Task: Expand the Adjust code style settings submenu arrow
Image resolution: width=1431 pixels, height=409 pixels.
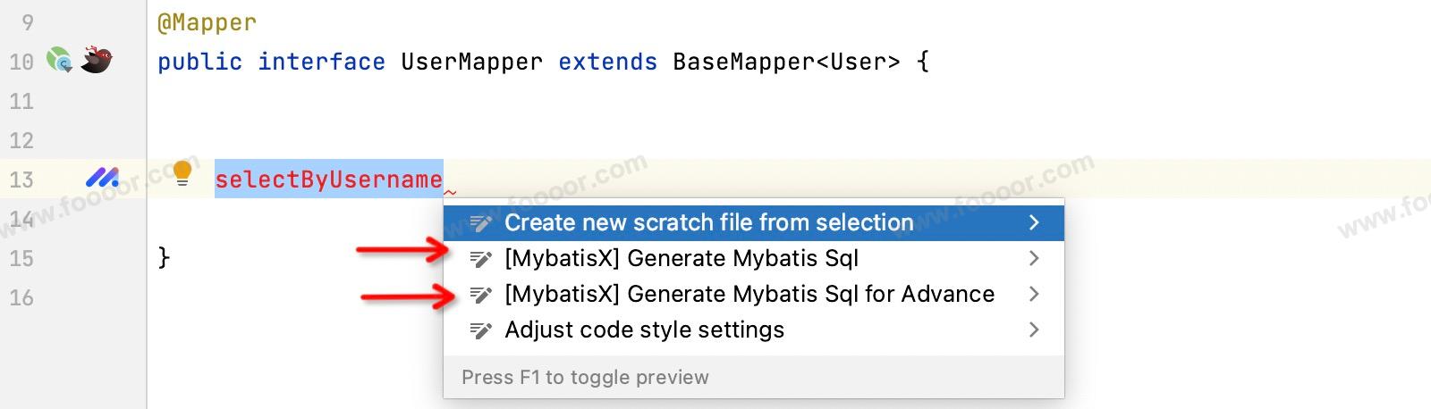Action: coord(1034,330)
